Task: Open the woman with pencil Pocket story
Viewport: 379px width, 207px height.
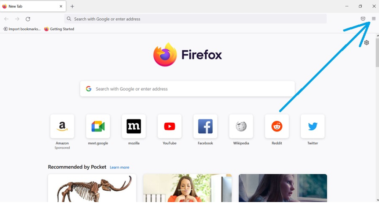Action: (x=187, y=188)
